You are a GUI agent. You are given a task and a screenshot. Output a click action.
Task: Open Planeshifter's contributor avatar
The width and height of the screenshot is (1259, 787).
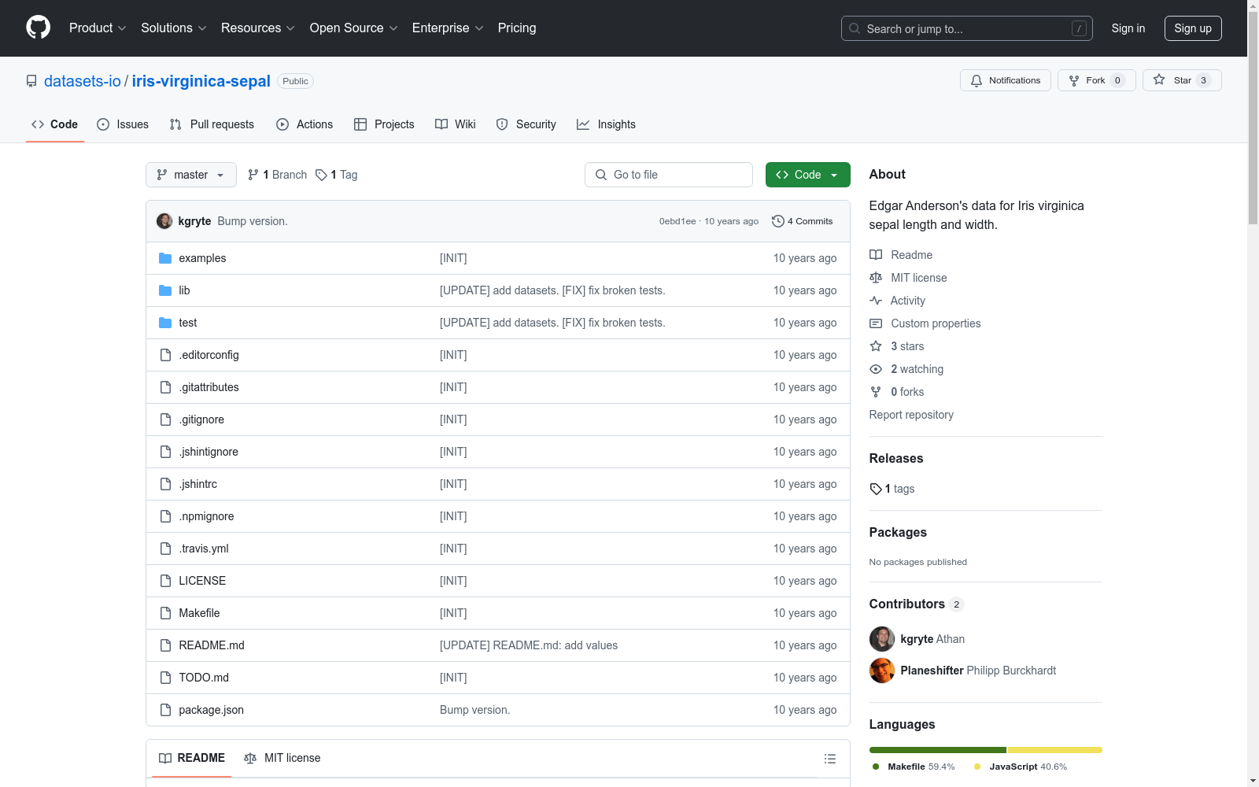click(882, 671)
